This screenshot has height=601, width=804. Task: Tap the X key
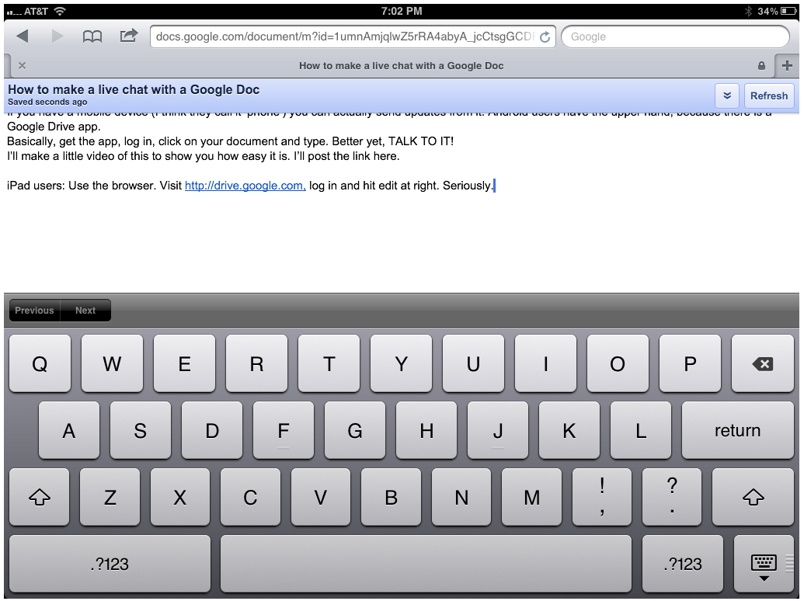[x=180, y=497]
